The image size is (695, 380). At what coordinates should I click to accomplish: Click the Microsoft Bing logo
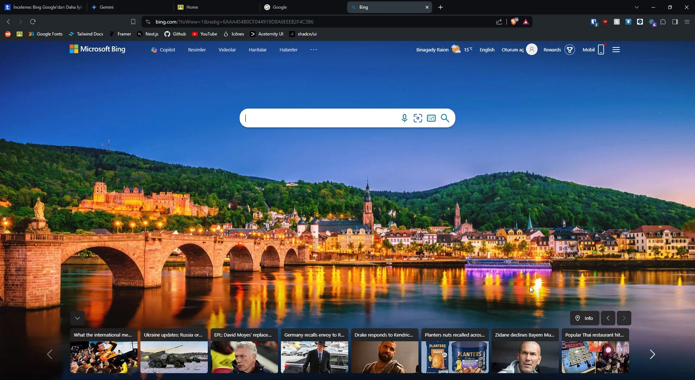click(97, 49)
